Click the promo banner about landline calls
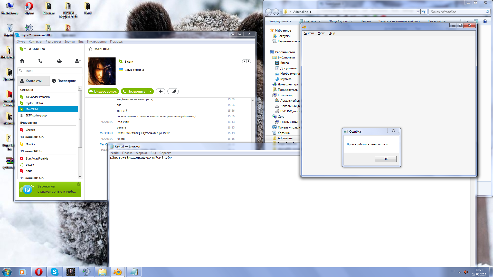 point(50,189)
